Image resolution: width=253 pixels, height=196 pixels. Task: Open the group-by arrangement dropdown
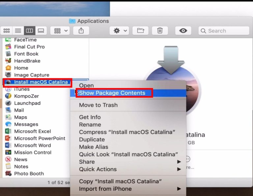60,31
